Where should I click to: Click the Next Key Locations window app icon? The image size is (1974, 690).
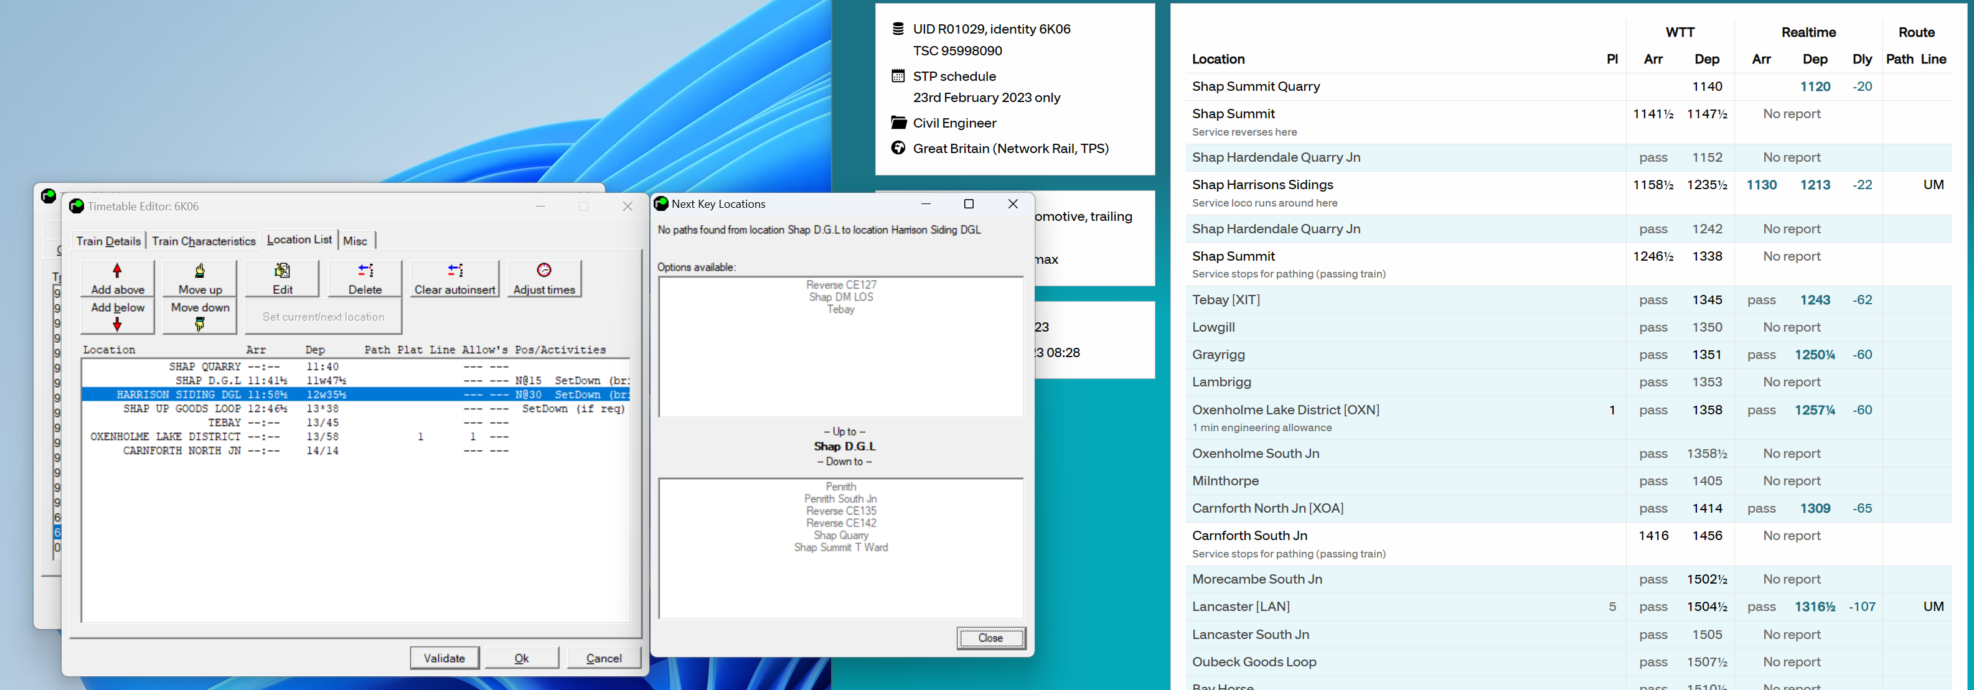point(661,203)
